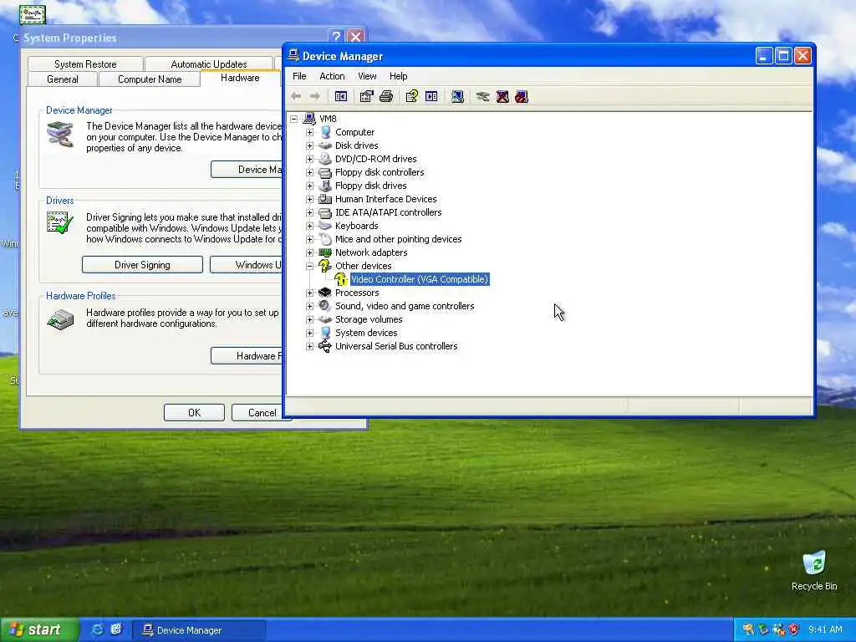Switch to the System Restore tab in System Properties
The width and height of the screenshot is (856, 642).
click(x=85, y=64)
